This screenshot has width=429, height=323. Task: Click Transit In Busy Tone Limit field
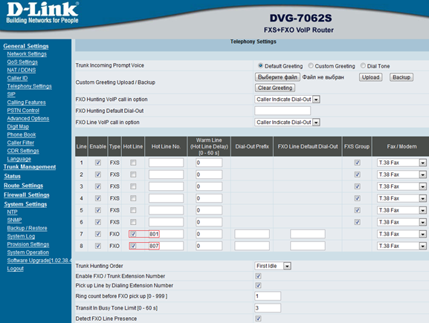[268, 308]
